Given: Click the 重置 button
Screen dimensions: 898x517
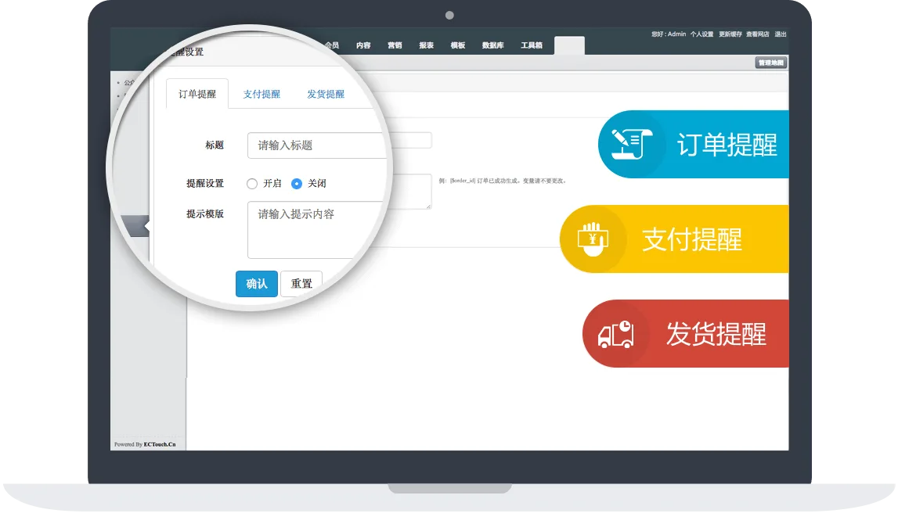Looking at the screenshot, I should point(301,284).
